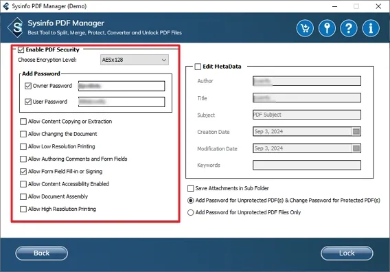Check Allow High Resolution Printing
The width and height of the screenshot is (390, 272).
click(23, 209)
